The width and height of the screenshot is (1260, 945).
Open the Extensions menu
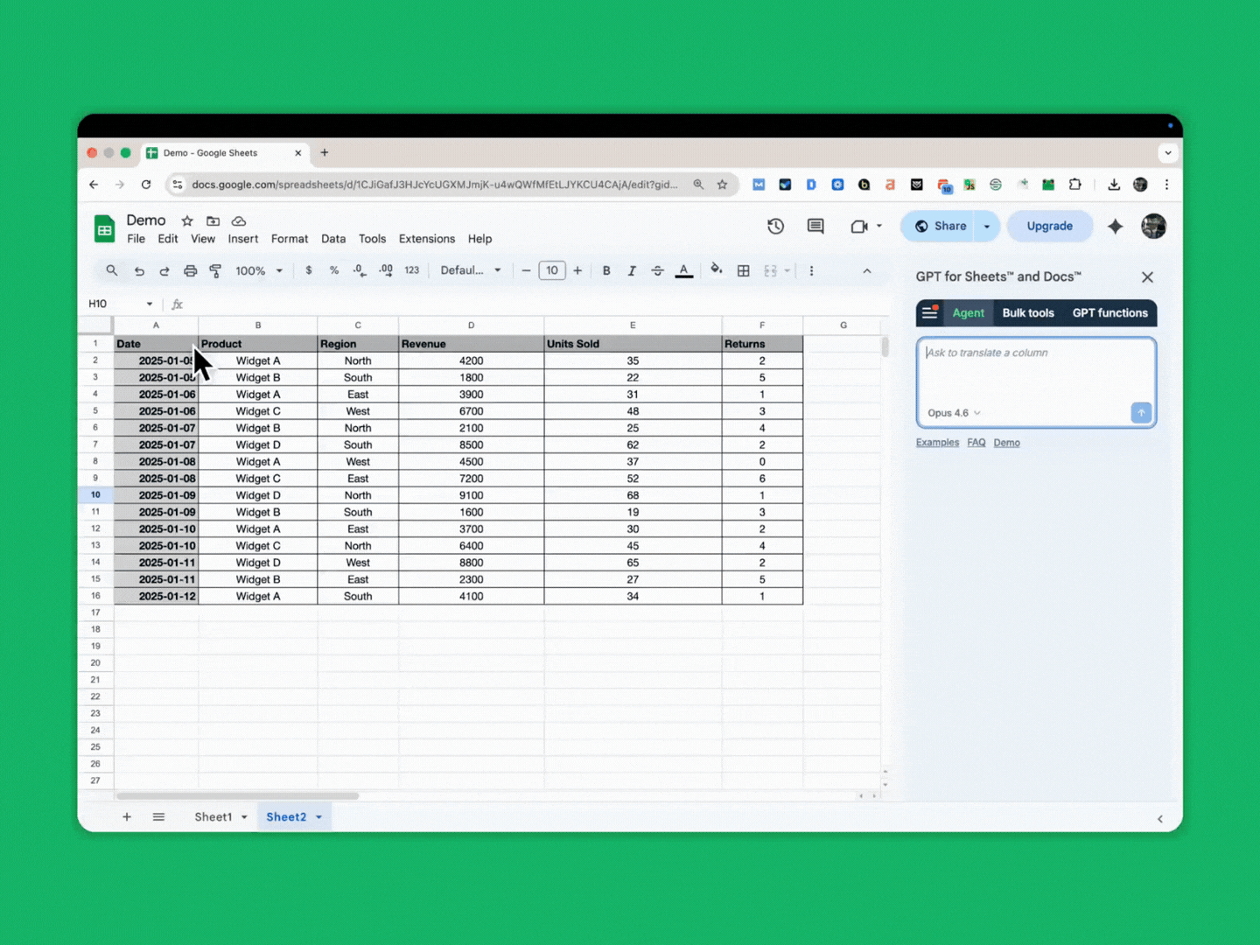click(426, 238)
